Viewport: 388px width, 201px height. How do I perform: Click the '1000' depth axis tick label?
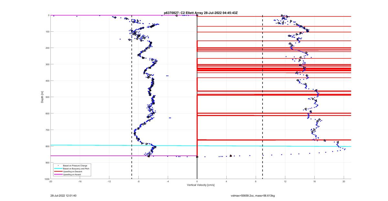pyautogui.click(x=47, y=179)
